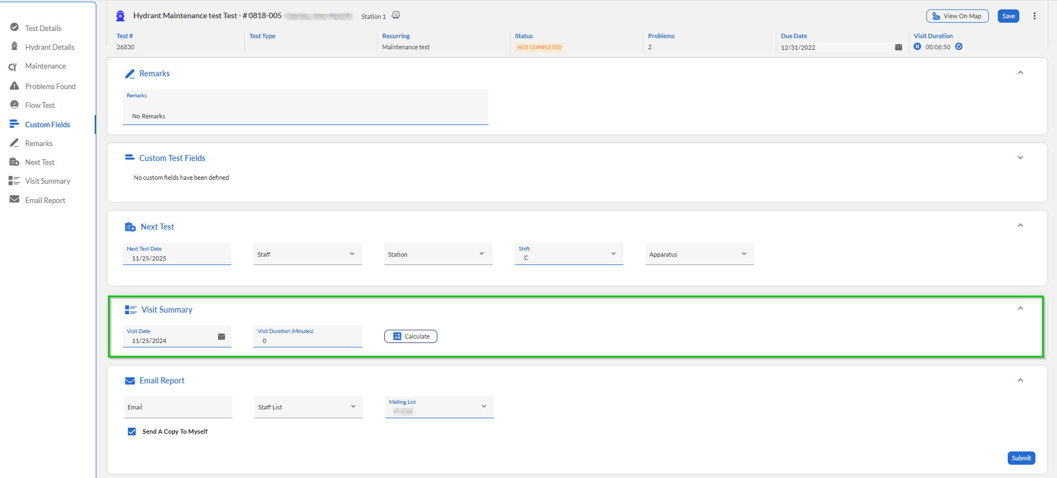Collapse the Visit Summary section
This screenshot has height=478, width=1057.
pos(1020,309)
